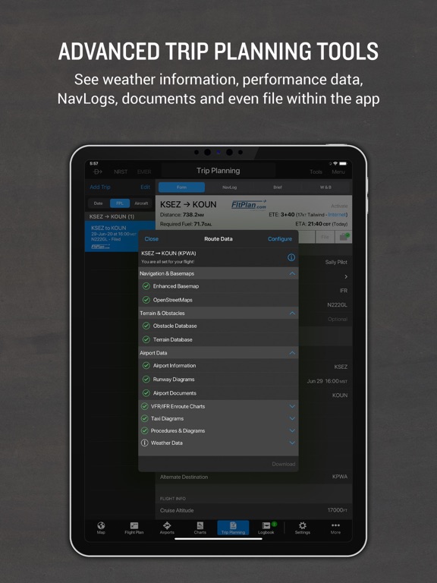Image resolution: width=437 pixels, height=583 pixels.
Task: Tap the Direct-To icon in the top bar
Action: coord(98,172)
